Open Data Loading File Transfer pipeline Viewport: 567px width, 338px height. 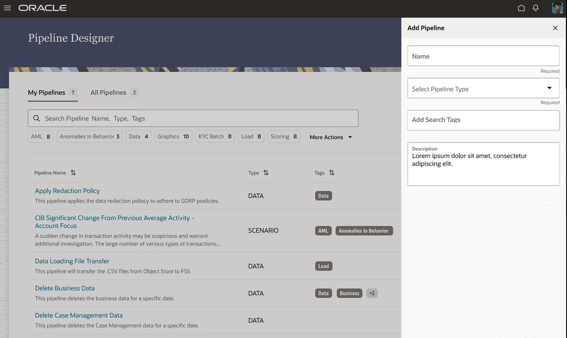72,261
